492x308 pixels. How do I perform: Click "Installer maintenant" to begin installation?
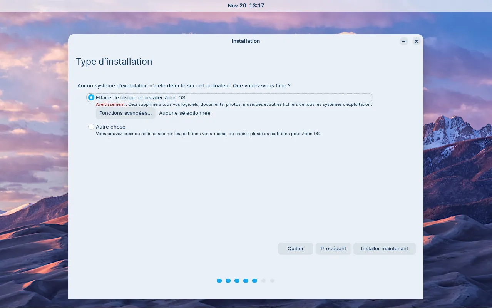[x=384, y=248]
